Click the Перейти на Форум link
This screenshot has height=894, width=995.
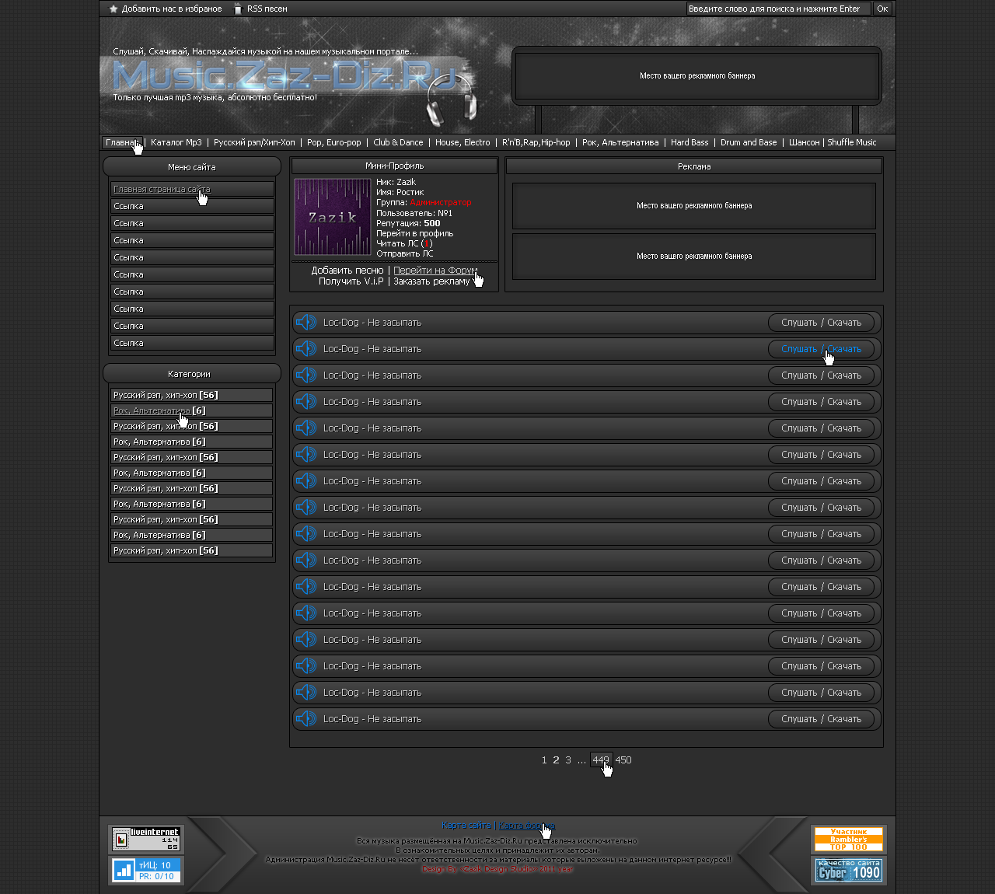(x=435, y=271)
